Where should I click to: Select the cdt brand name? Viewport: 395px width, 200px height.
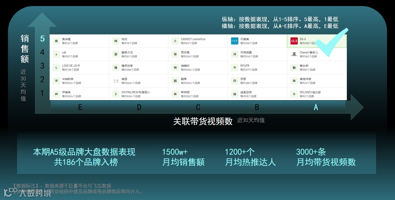tap(64, 53)
